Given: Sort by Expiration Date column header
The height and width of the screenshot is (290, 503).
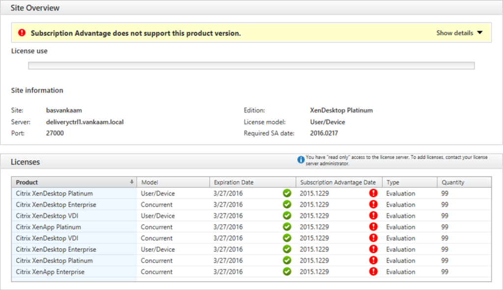Looking at the screenshot, I should 253,182.
